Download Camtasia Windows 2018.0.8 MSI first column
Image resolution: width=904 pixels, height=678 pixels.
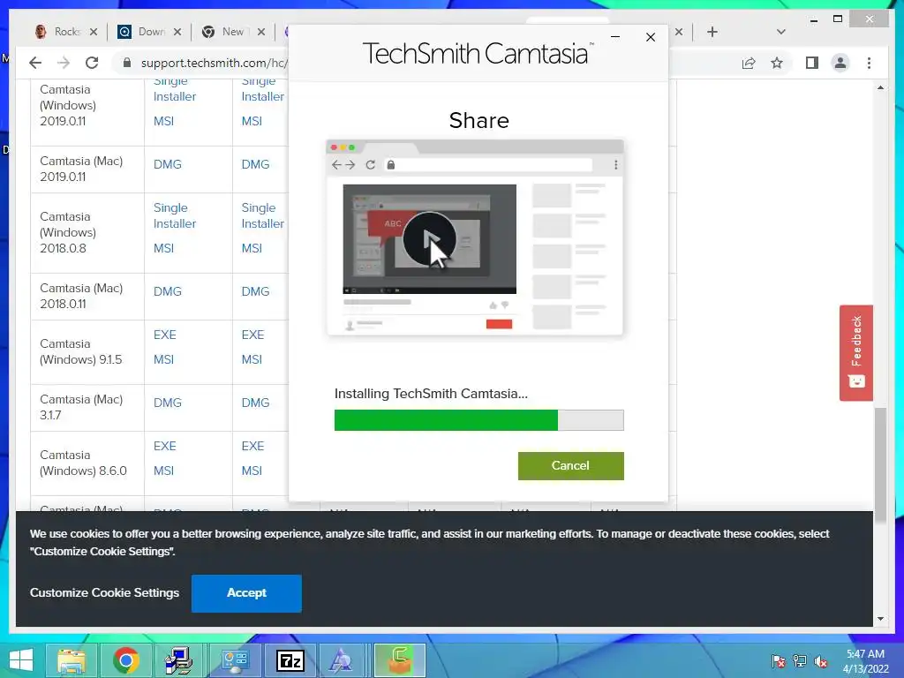163,248
